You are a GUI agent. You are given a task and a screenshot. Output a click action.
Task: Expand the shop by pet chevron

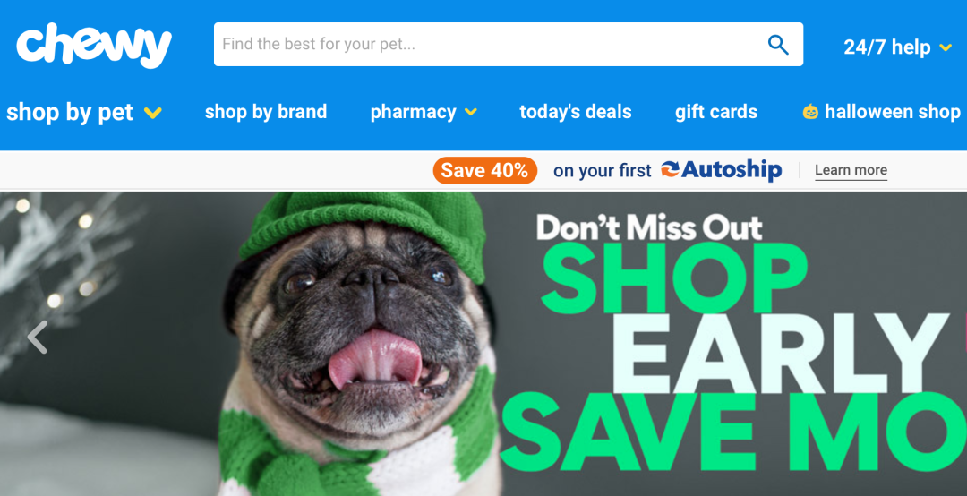(153, 113)
